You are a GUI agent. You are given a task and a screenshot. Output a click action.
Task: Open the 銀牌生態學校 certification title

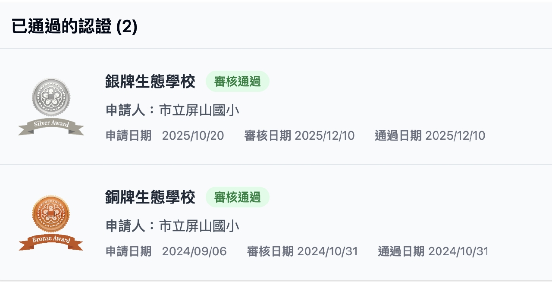[x=150, y=81]
